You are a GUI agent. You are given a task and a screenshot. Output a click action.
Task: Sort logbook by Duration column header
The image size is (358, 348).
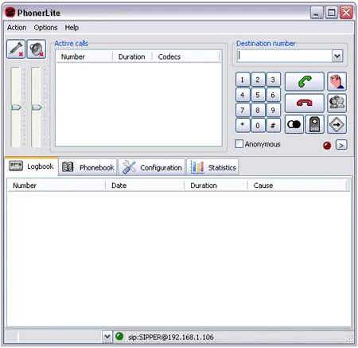216,186
